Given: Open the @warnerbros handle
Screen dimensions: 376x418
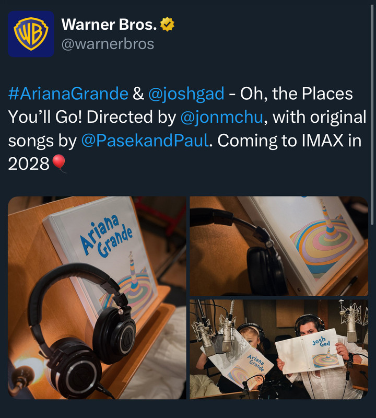Looking at the screenshot, I should (108, 44).
